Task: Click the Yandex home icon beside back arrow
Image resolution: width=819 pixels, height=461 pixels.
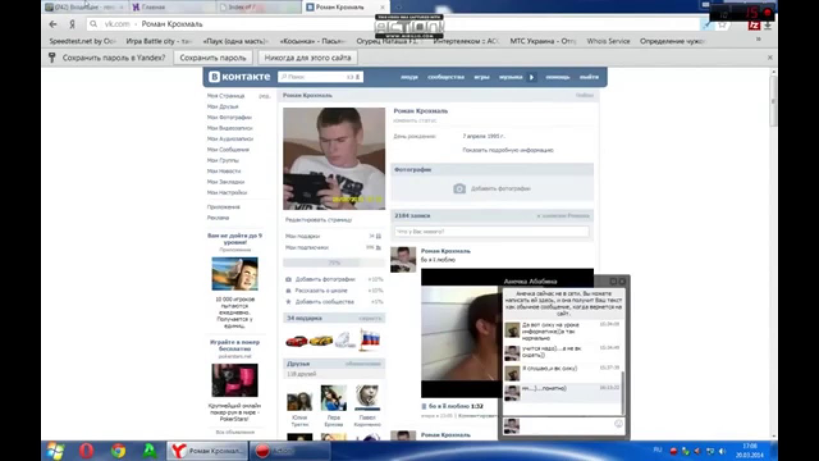Action: pyautogui.click(x=72, y=24)
